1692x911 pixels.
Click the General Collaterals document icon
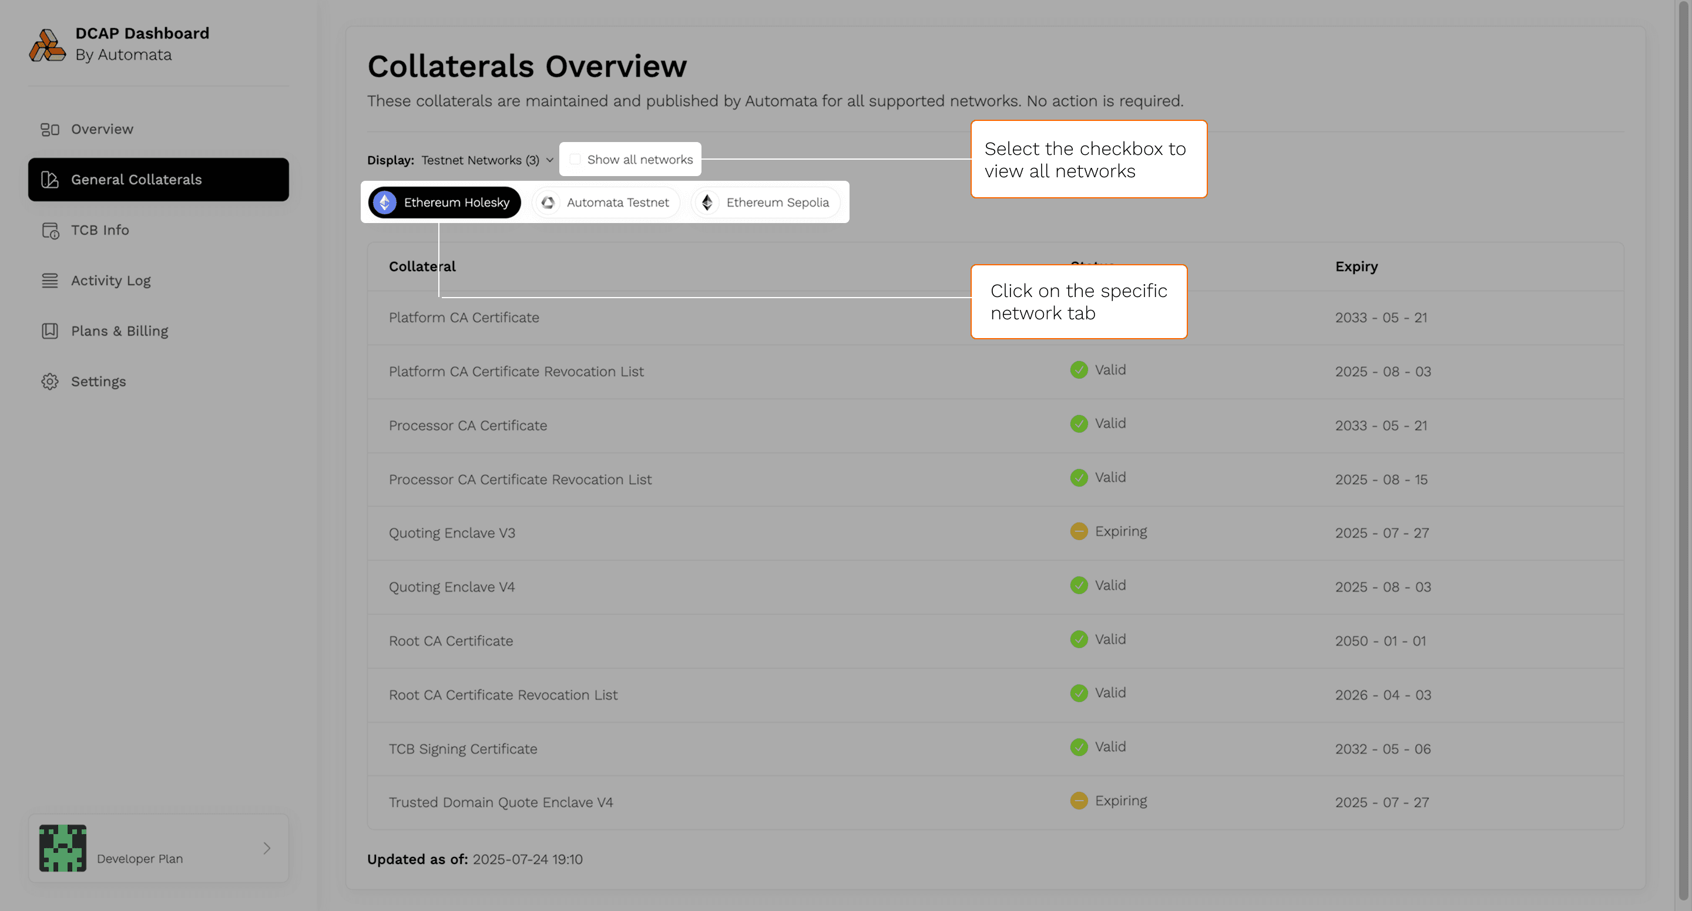(50, 179)
